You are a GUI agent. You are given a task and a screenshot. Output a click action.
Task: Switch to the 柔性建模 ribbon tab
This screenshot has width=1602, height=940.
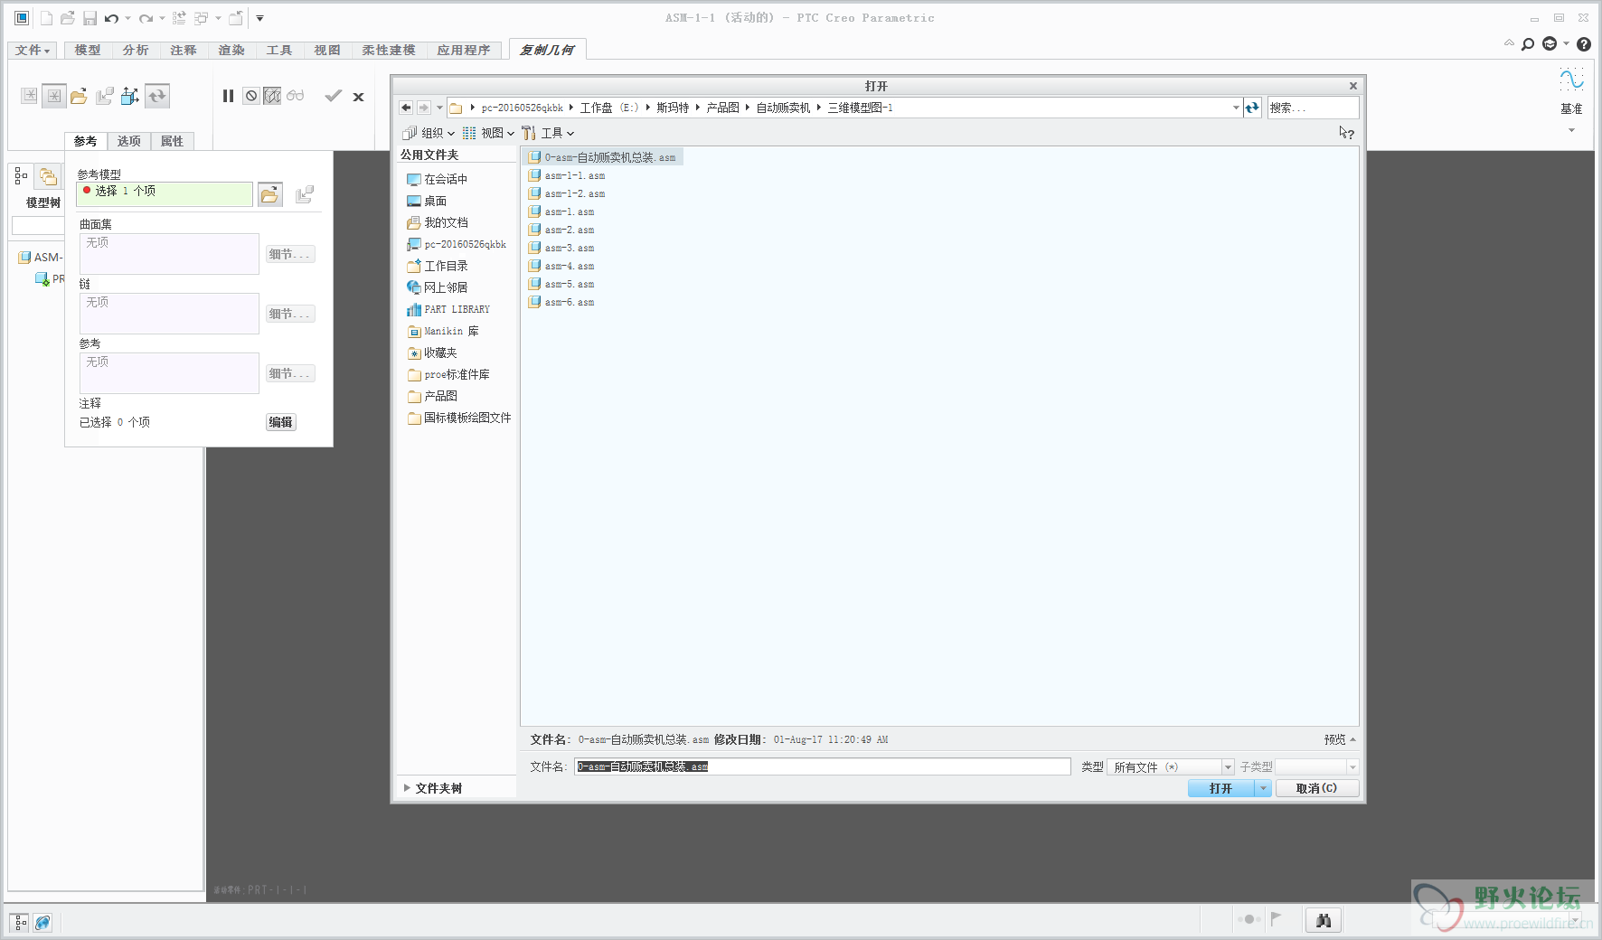coord(389,51)
